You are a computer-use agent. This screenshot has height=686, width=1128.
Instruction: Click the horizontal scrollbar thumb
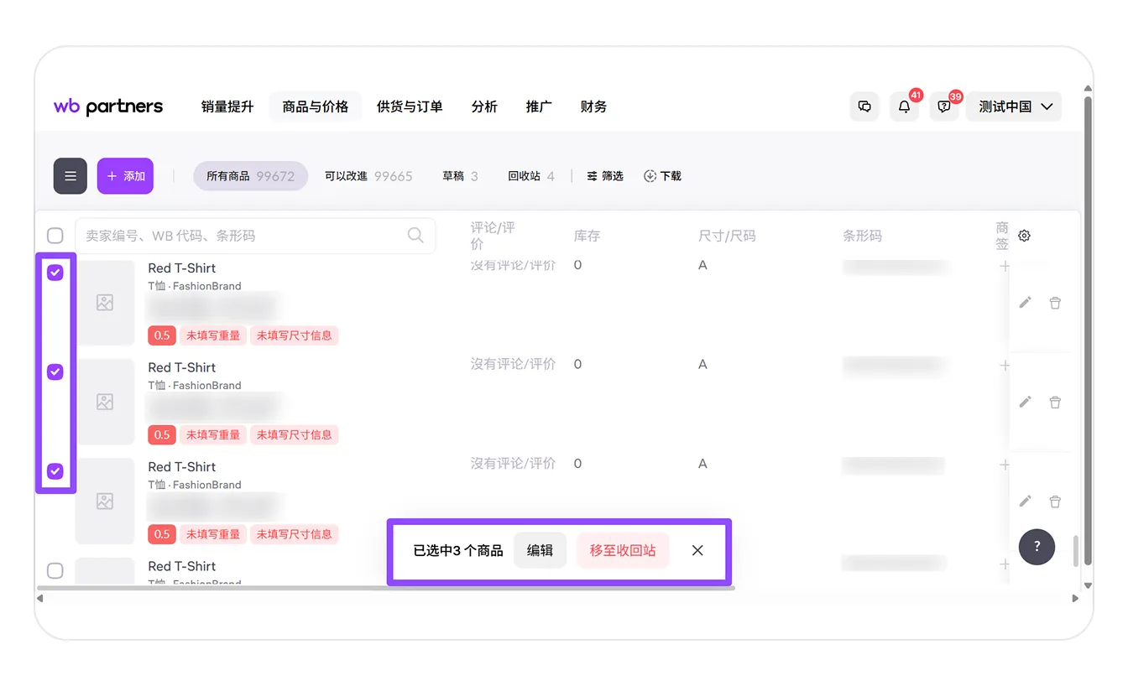(x=385, y=588)
